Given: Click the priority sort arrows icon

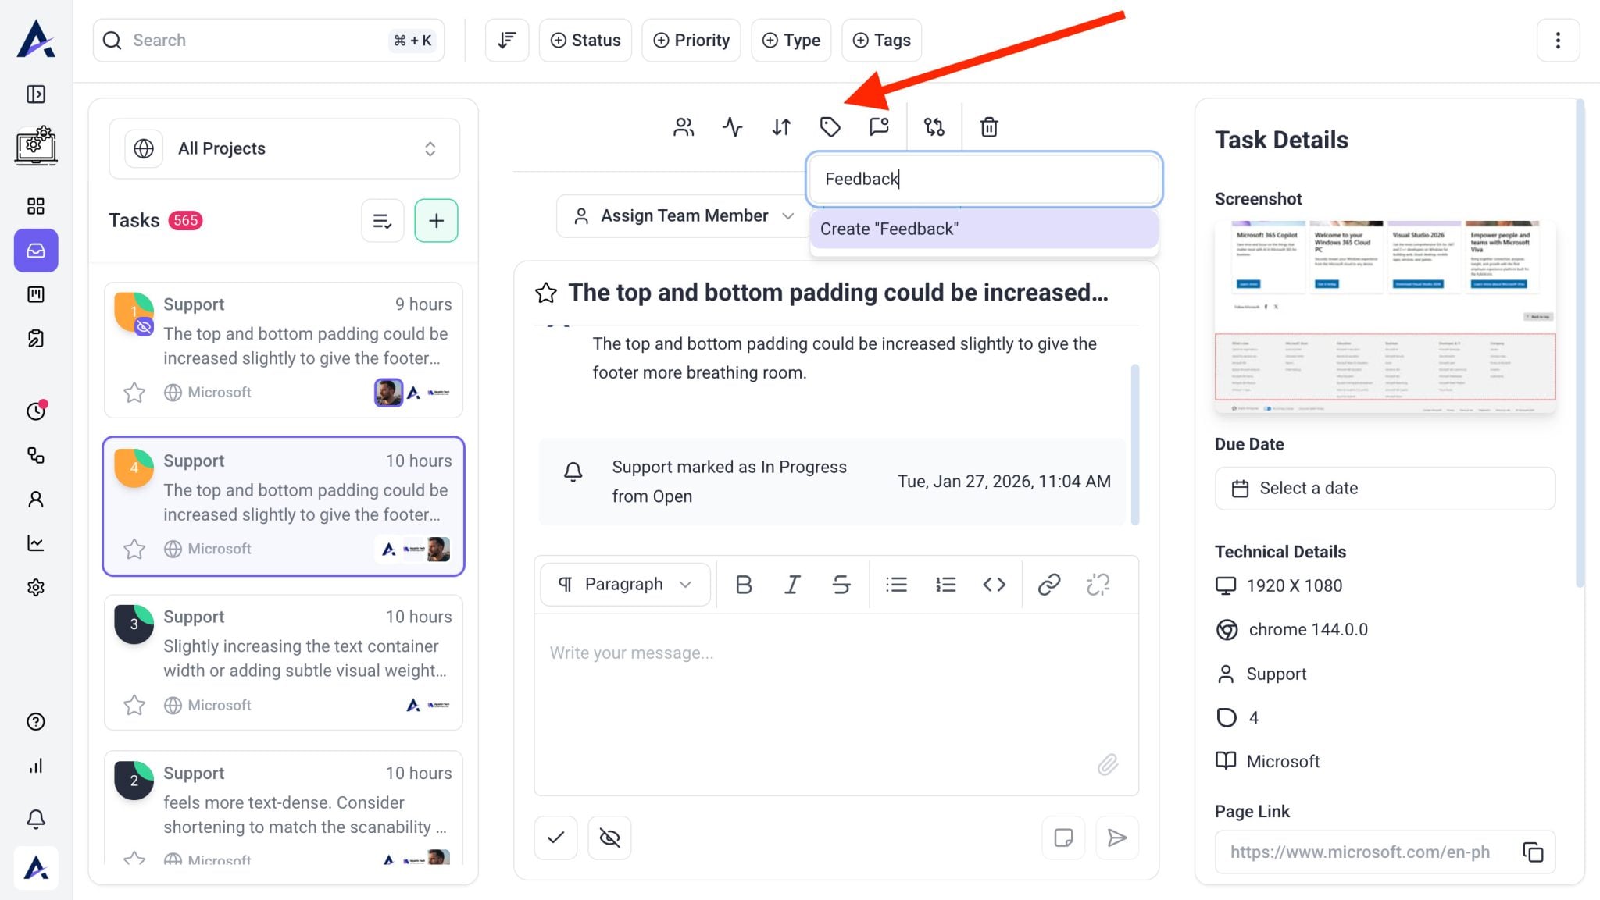Looking at the screenshot, I should 781,126.
